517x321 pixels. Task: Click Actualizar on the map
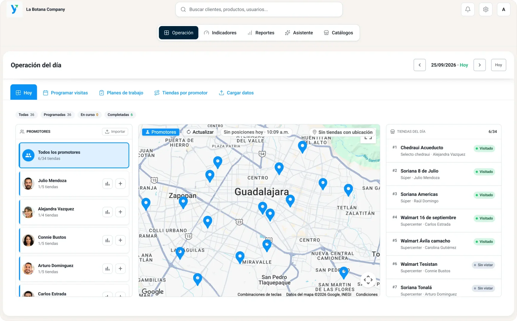tap(200, 132)
